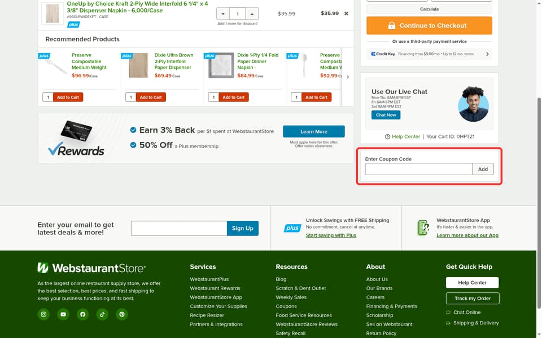Open Sell on Webstaurant link

pyautogui.click(x=389, y=324)
